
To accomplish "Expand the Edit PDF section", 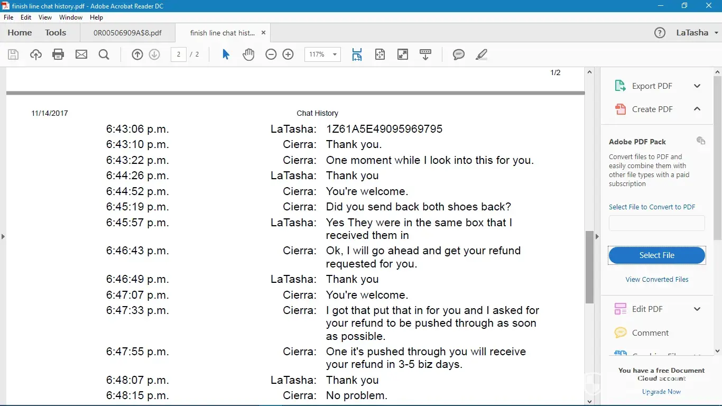I will (x=697, y=309).
